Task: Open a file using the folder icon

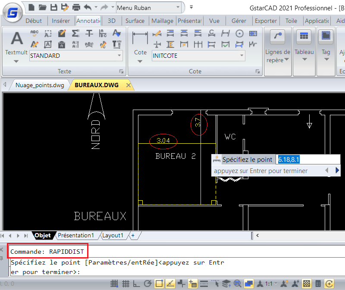Action: click(42, 7)
